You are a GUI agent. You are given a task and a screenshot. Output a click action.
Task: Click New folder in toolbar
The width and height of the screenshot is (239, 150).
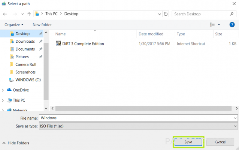(42, 25)
